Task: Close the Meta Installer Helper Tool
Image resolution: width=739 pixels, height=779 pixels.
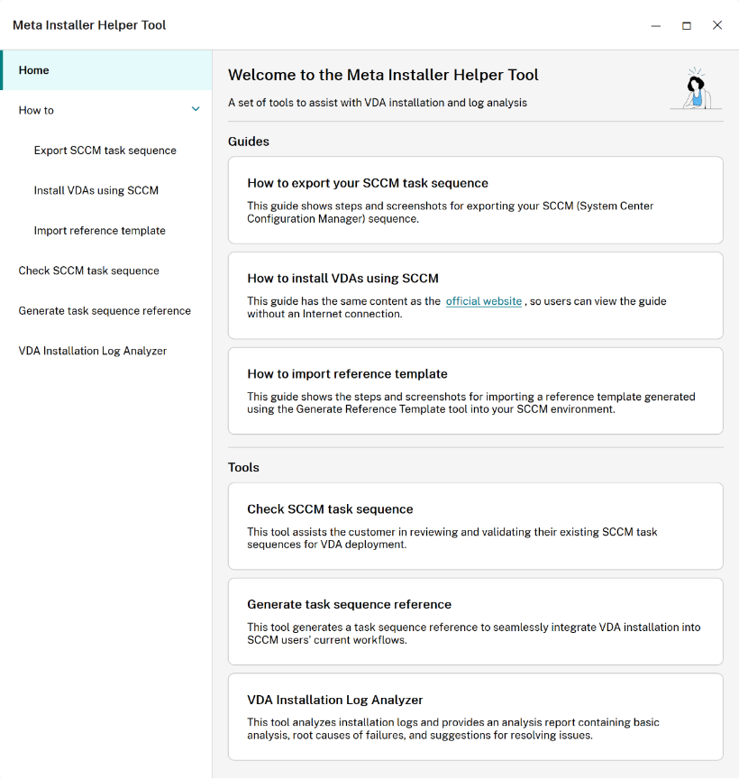Action: 717,25
